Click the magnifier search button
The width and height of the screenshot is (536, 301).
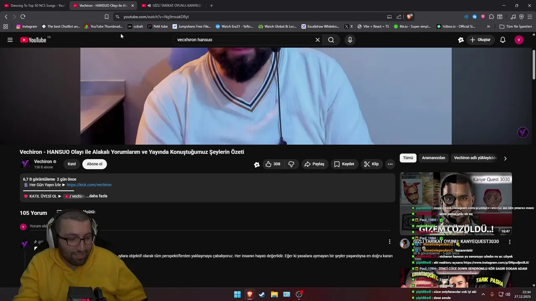point(331,40)
